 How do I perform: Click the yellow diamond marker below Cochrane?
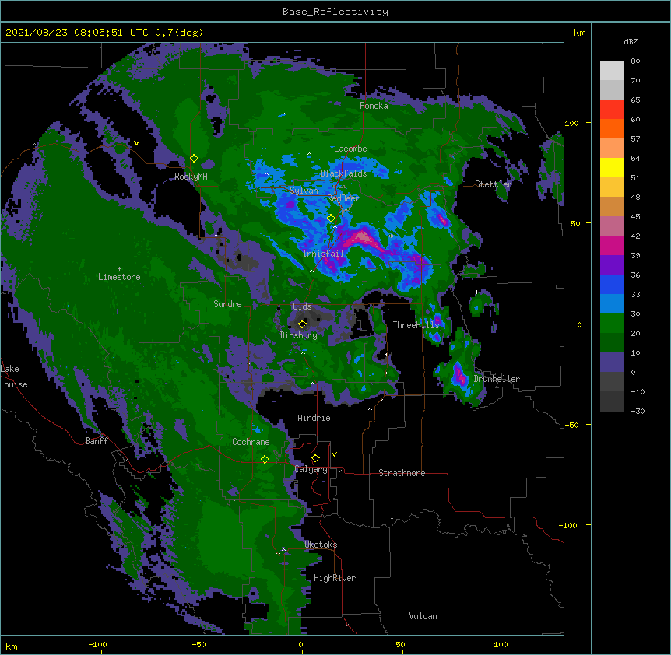tap(265, 459)
